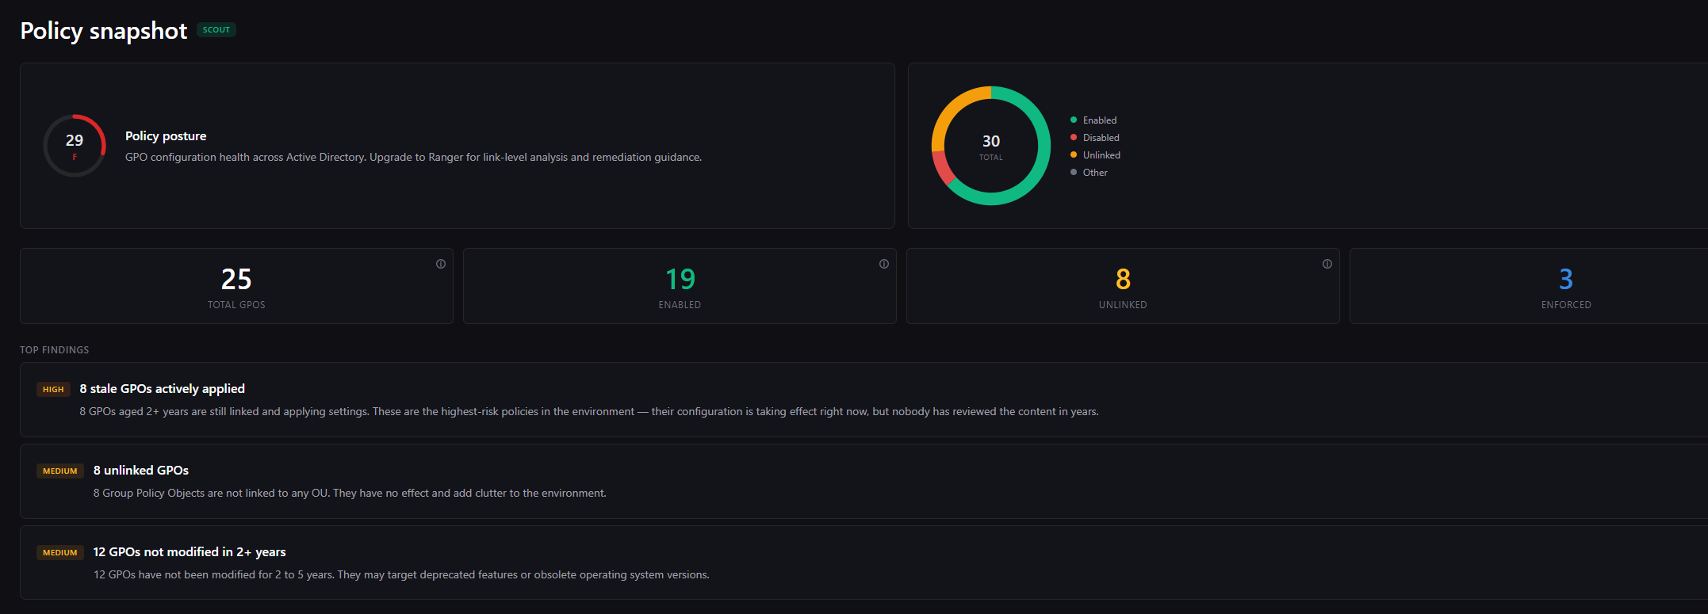This screenshot has height=614, width=1708.
Task: Click the donut chart 30 total
Action: [991, 146]
